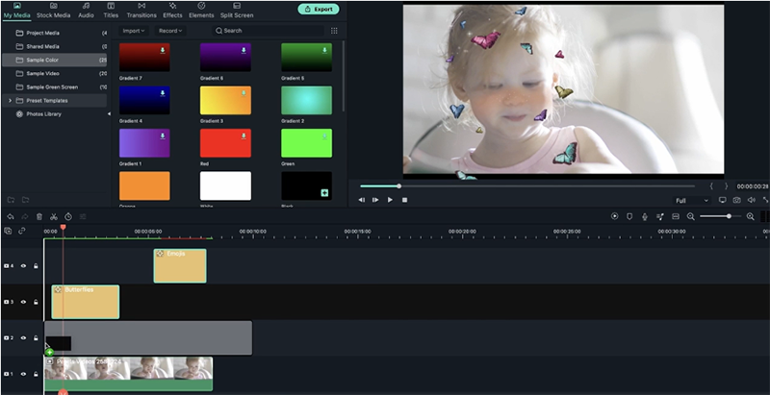Image resolution: width=770 pixels, height=395 pixels.
Task: Lock track 1
Action: (x=36, y=374)
